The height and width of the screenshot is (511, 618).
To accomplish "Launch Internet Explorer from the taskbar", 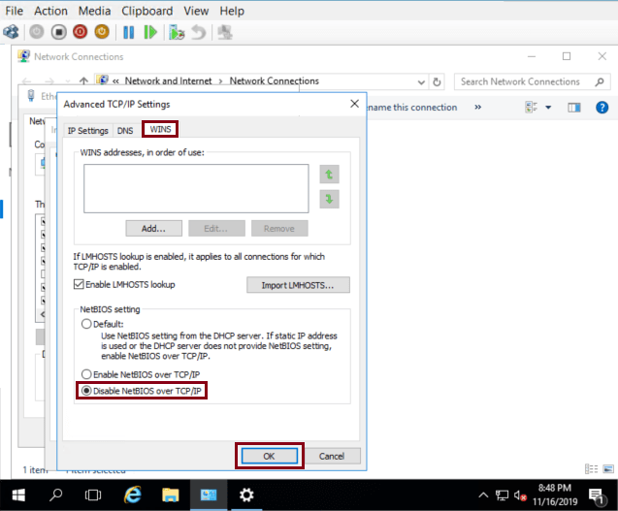I will pos(132,495).
